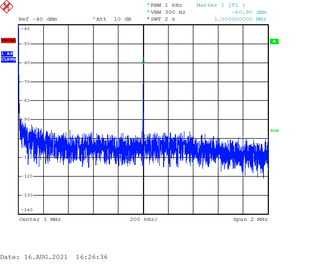Screen dimensions: 319x269
Task: Click the -60.90 dBm marker value
Action: point(249,12)
